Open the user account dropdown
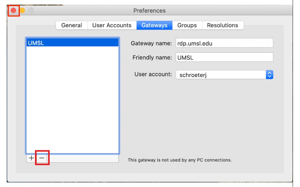Screen dimensions: 300x187 click(x=225, y=74)
